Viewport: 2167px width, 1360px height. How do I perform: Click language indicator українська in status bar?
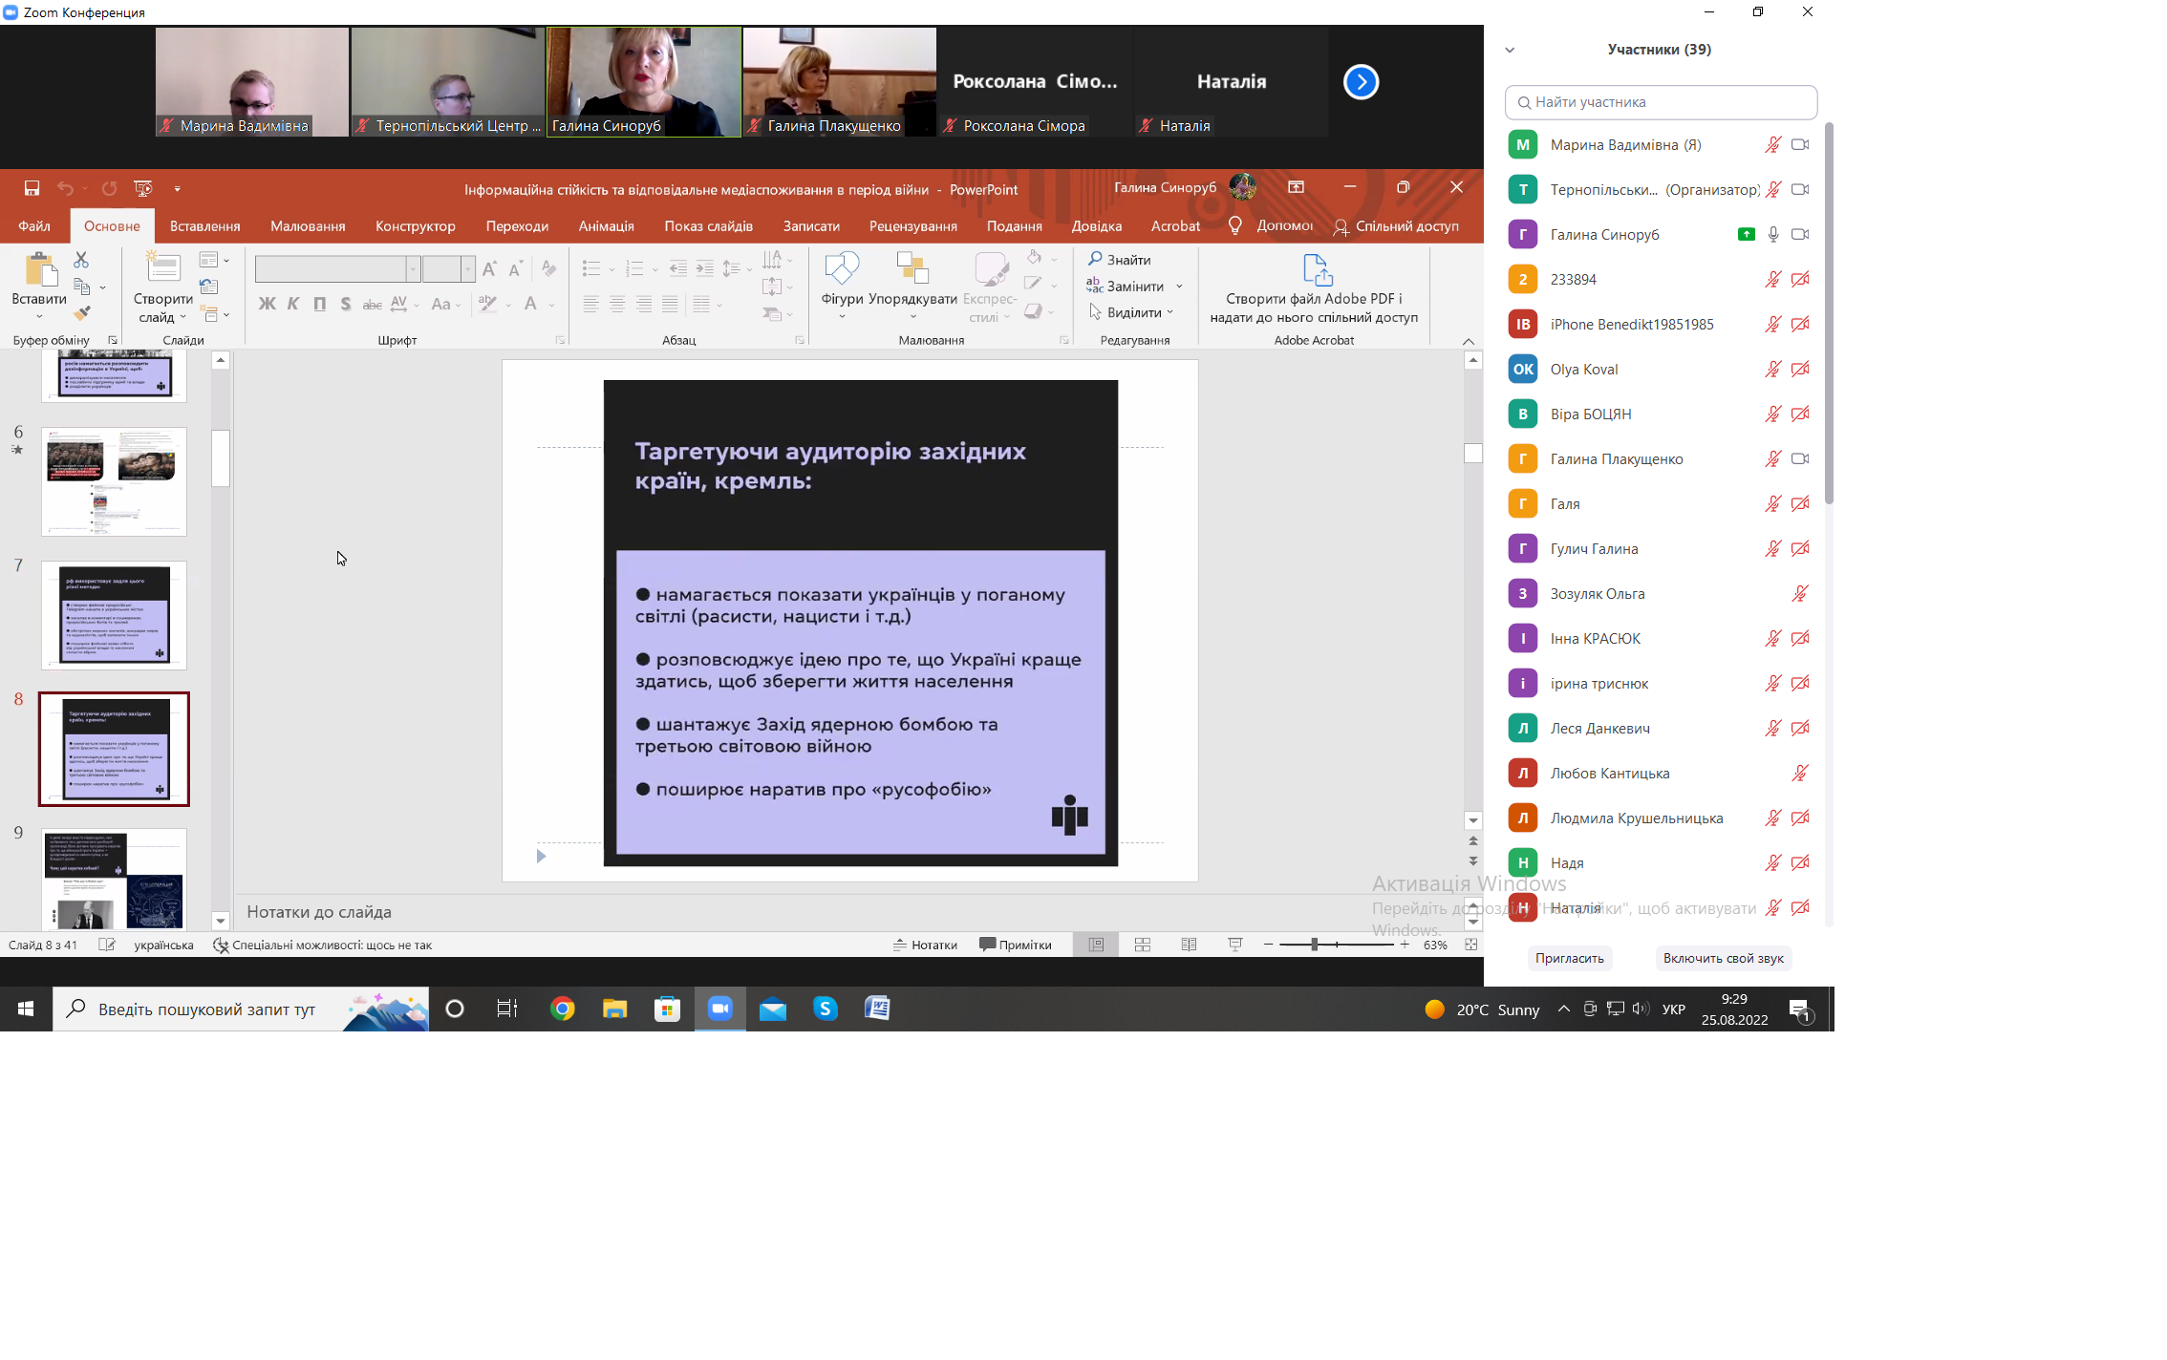pos(163,945)
